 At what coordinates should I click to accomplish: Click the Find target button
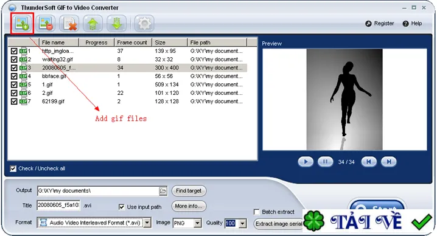(189, 191)
